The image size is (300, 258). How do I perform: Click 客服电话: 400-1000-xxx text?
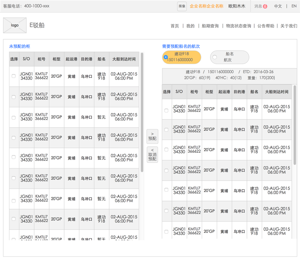(26, 6)
